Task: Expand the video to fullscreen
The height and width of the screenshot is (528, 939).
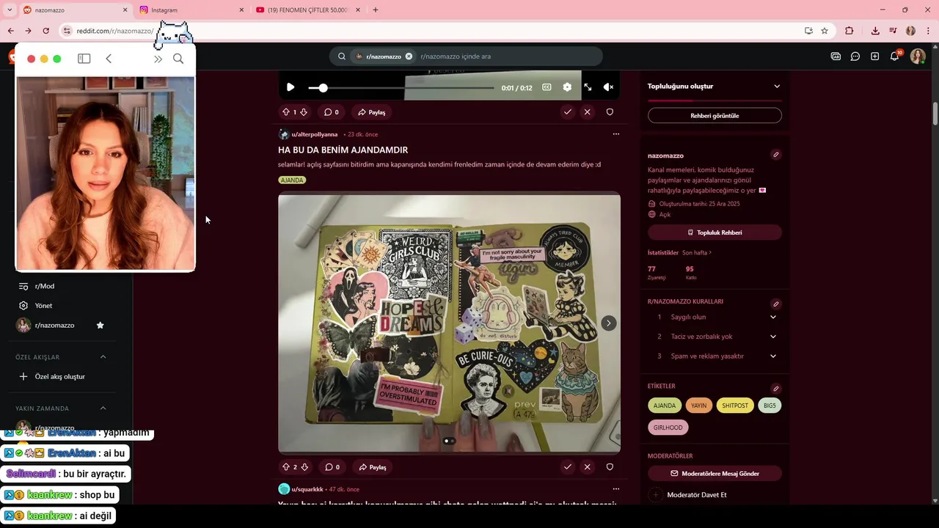Action: 588,87
